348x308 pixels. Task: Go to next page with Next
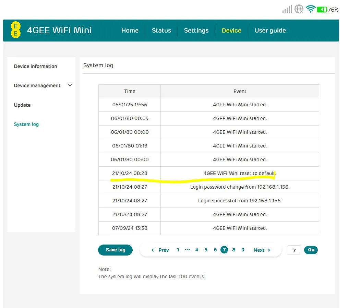click(262, 250)
